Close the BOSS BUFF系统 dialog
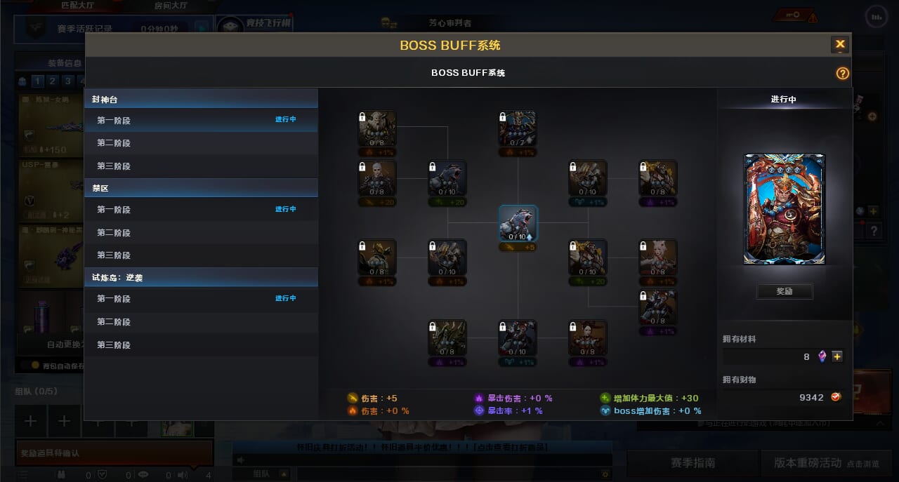 840,45
